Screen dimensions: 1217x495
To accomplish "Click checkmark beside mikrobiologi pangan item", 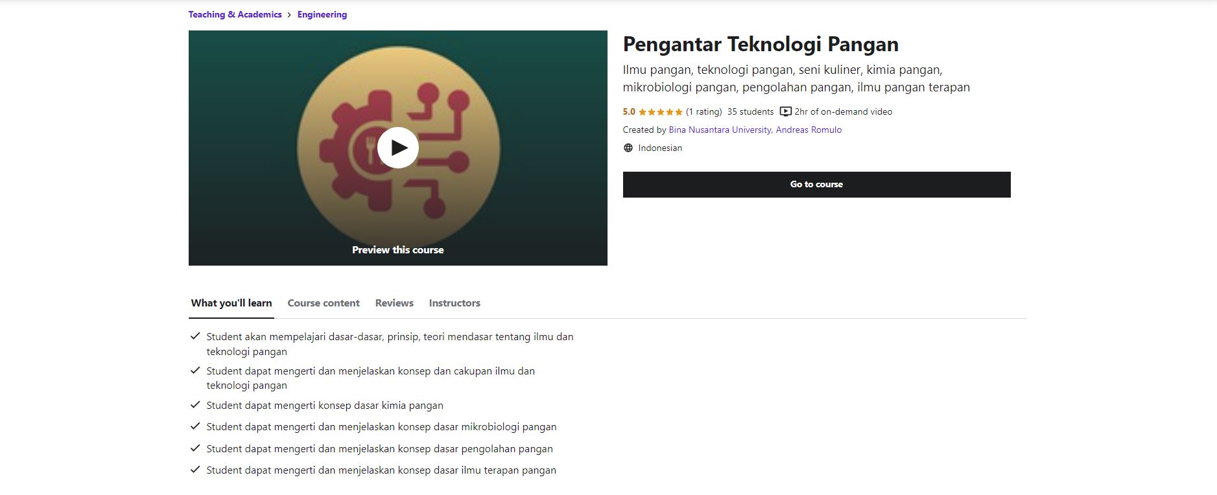I will pyautogui.click(x=195, y=426).
